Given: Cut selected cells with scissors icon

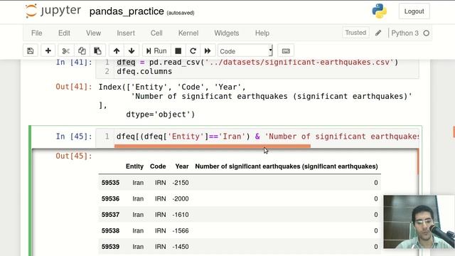Looking at the screenshot, I should pyautogui.click(x=66, y=51).
